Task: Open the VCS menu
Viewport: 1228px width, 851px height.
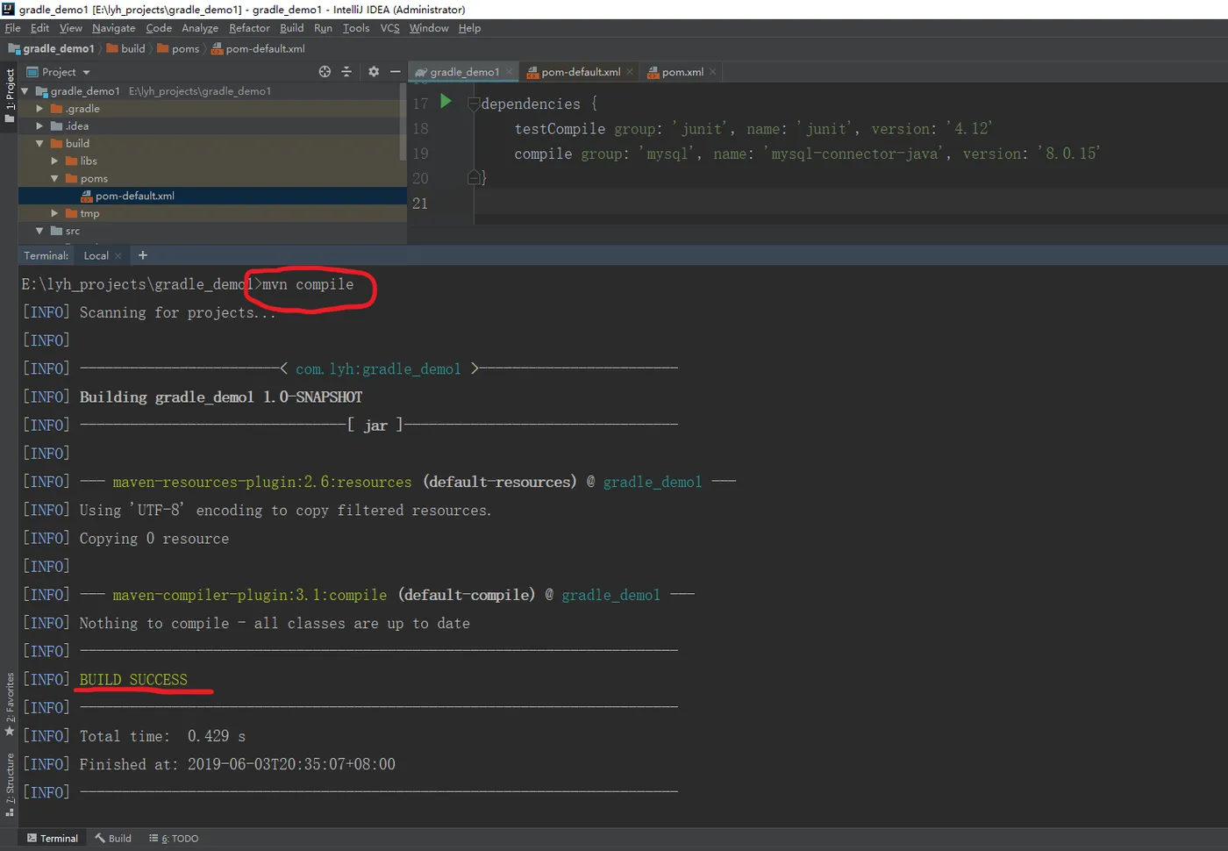Action: click(389, 28)
